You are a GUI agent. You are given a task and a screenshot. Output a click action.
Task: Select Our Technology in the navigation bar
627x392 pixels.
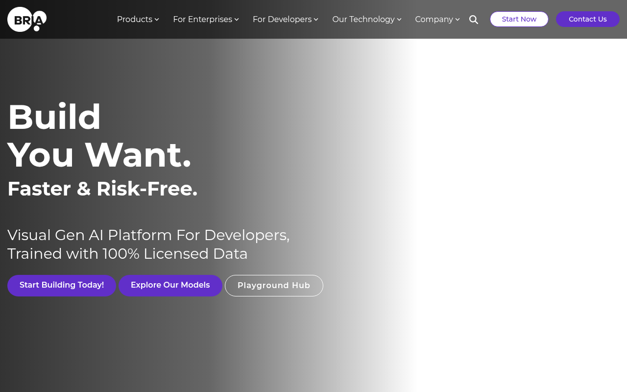tap(363, 20)
